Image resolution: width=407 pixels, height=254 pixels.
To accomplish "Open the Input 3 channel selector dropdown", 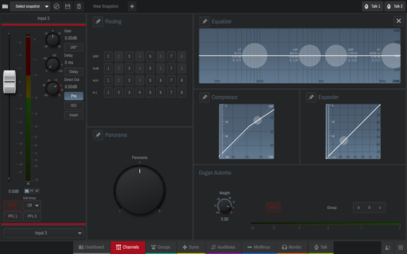I will (43, 233).
